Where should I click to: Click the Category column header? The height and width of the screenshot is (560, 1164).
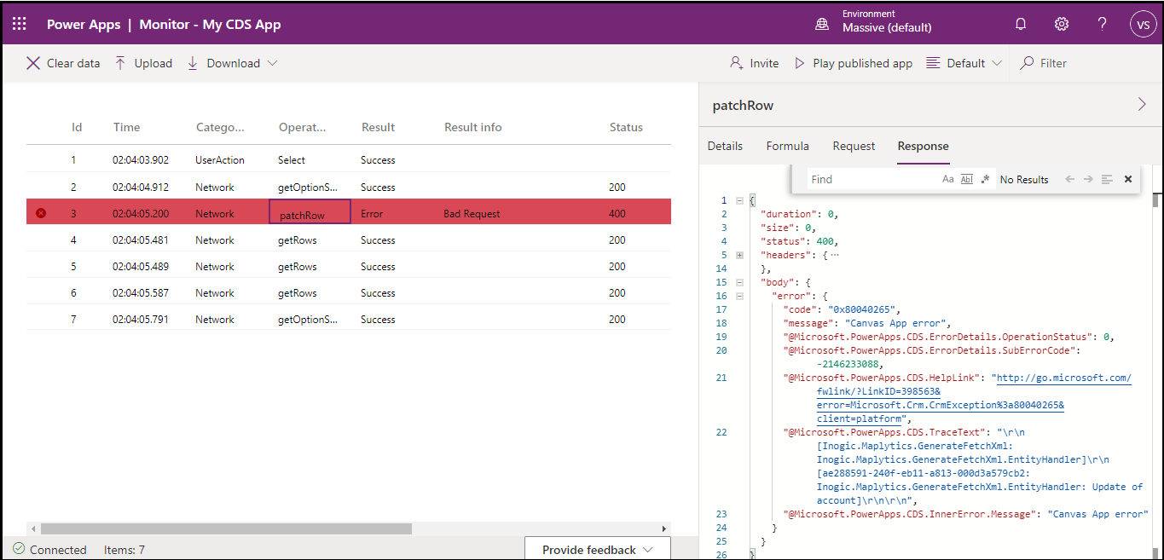click(x=220, y=127)
